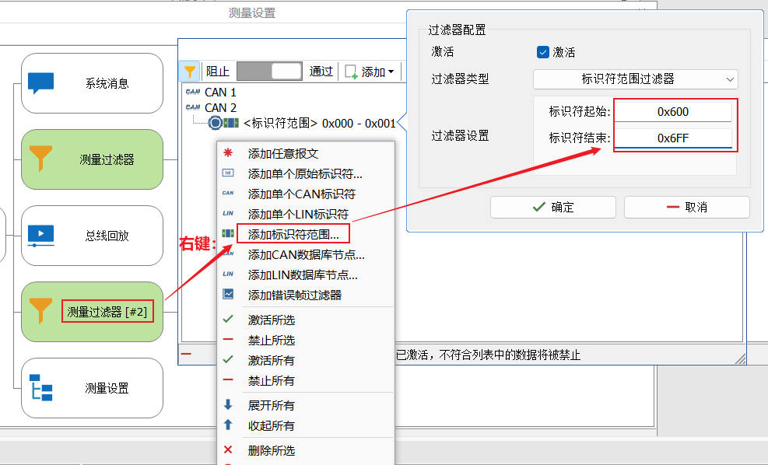Click the CAN 1 channel icon
Viewport: 768px width, 465px height.
pos(193,92)
